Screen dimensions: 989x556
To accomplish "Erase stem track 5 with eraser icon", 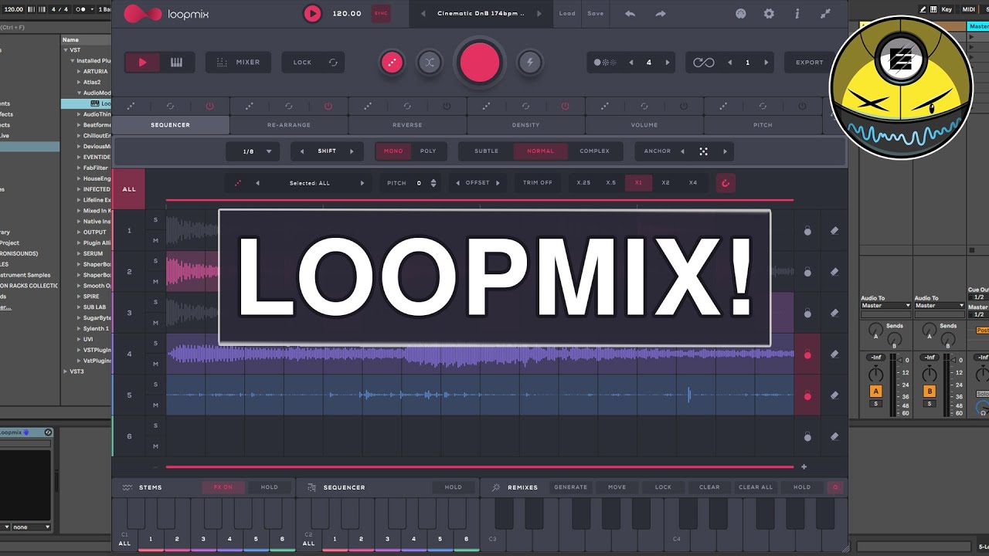I will [834, 395].
